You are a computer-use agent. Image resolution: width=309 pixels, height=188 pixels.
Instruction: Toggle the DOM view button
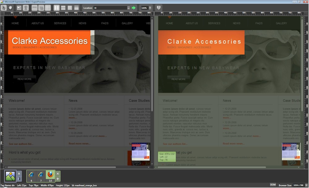273,185
